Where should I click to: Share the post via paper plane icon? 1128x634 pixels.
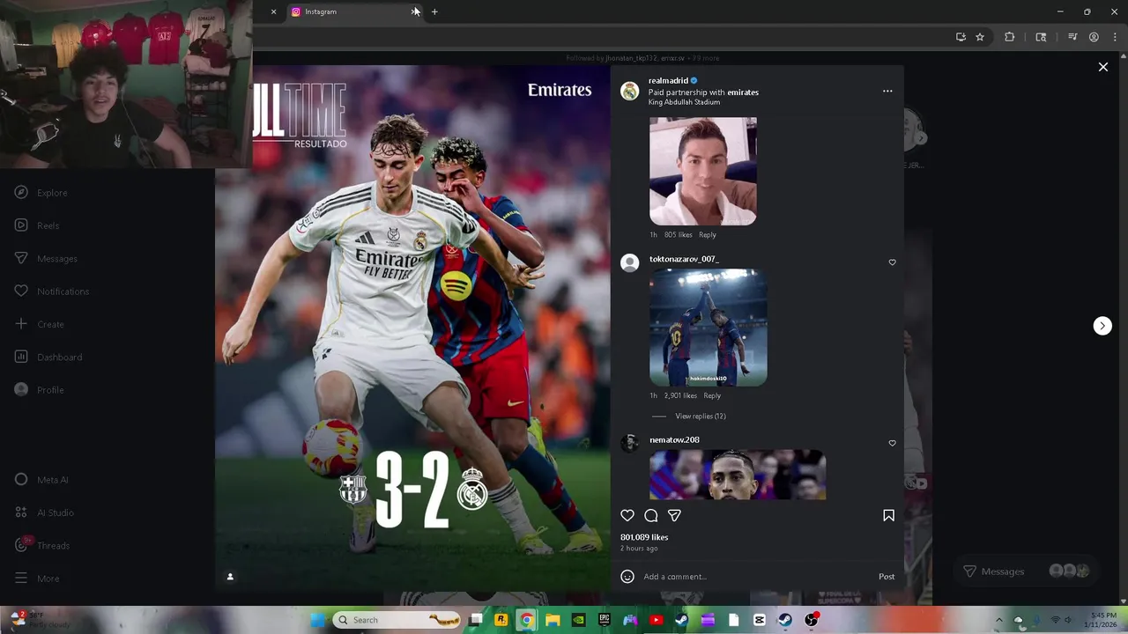[x=674, y=516]
